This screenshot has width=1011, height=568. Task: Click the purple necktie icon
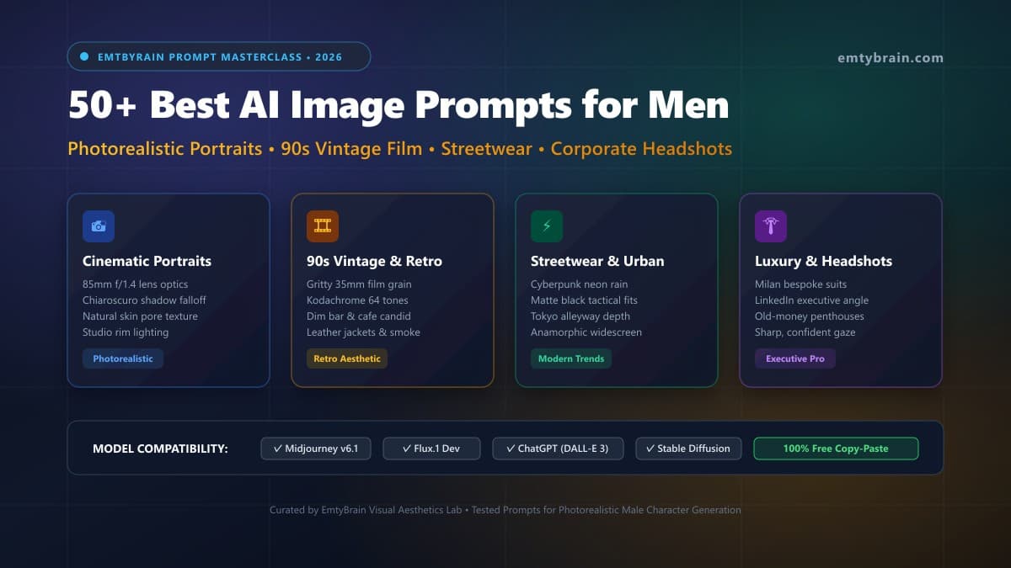[771, 226]
